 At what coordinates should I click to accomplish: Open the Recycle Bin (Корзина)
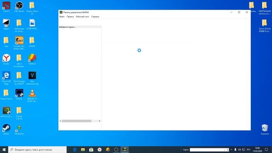pyautogui.click(x=265, y=129)
